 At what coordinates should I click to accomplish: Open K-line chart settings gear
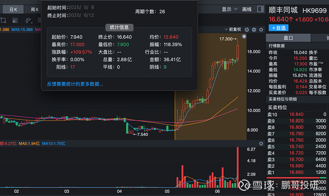click(x=261, y=30)
